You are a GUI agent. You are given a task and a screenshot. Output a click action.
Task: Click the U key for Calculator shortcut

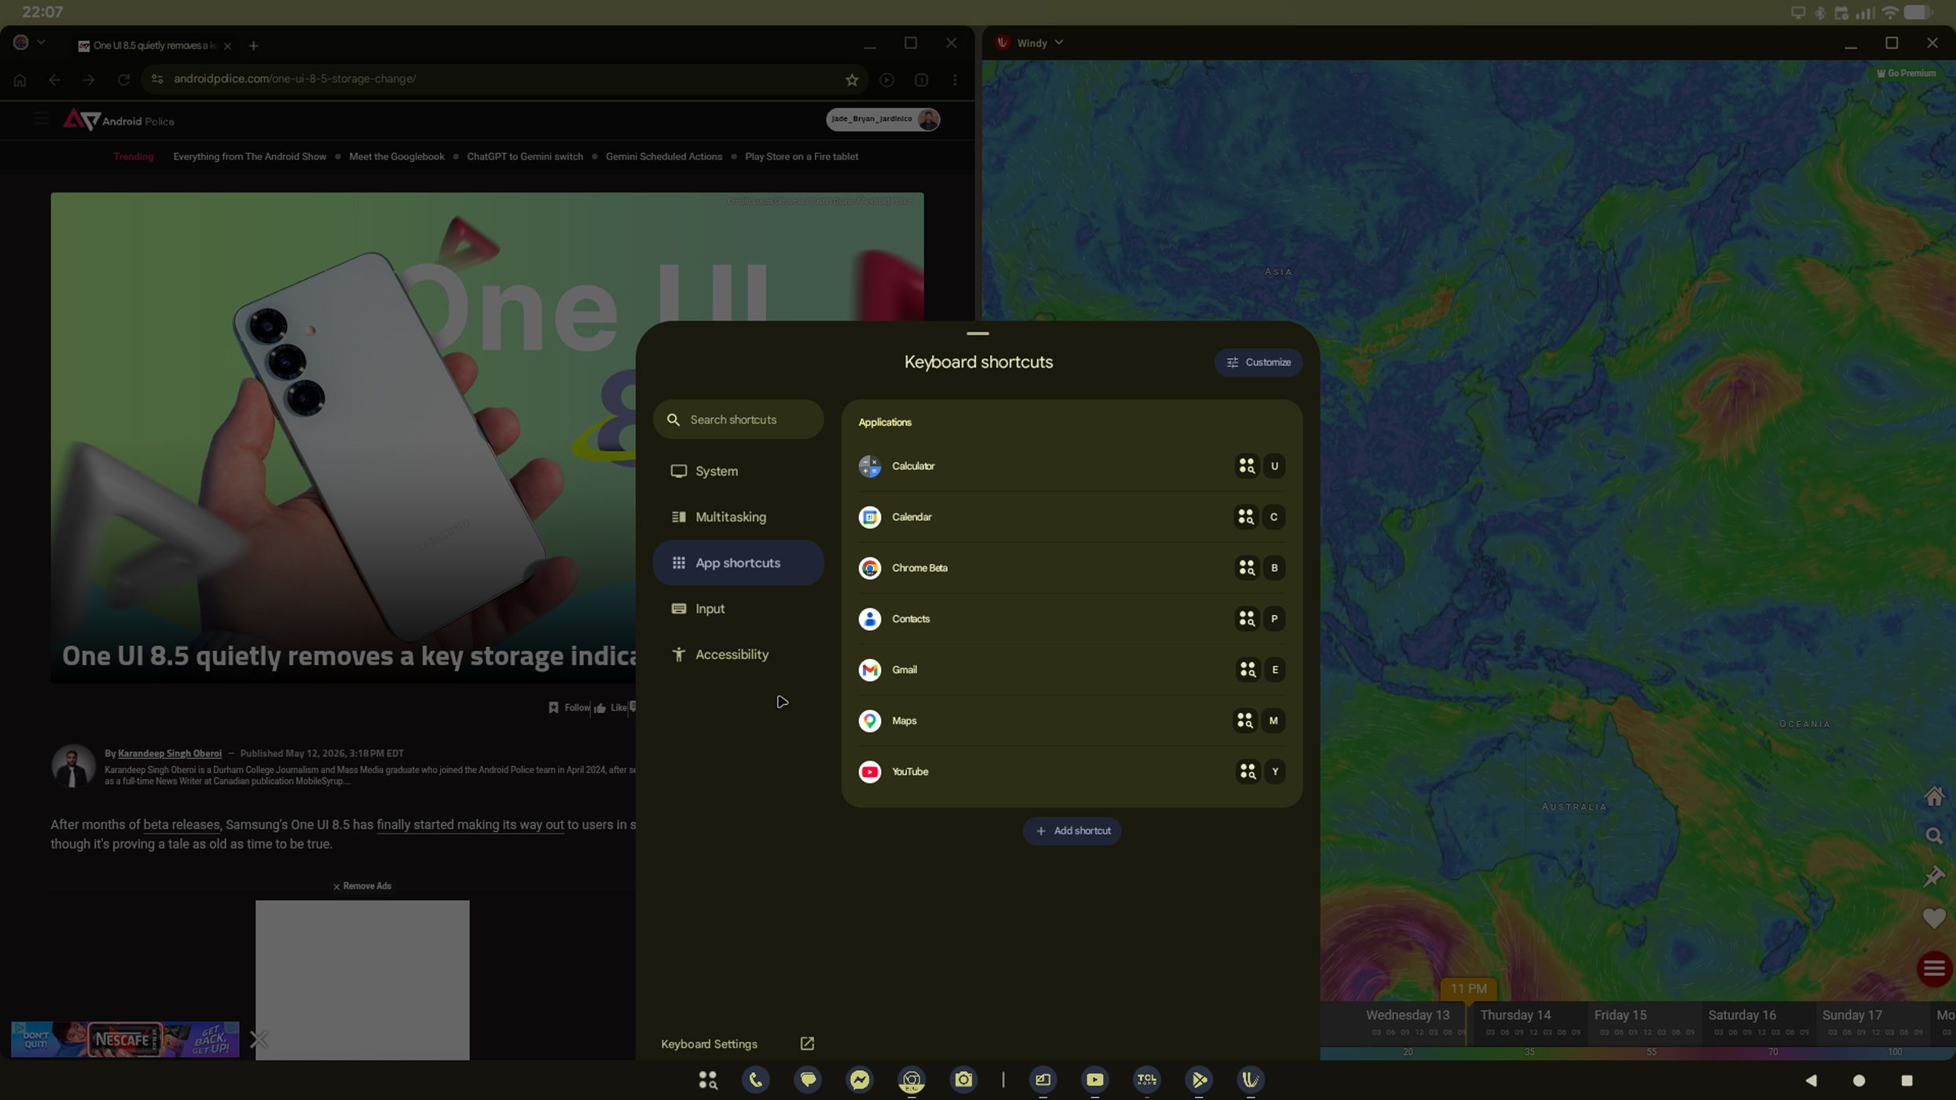(1274, 467)
